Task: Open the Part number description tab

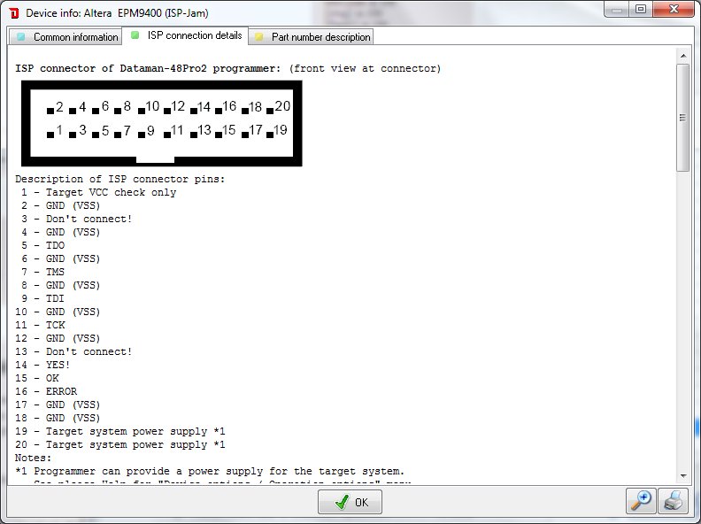Action: [320, 37]
